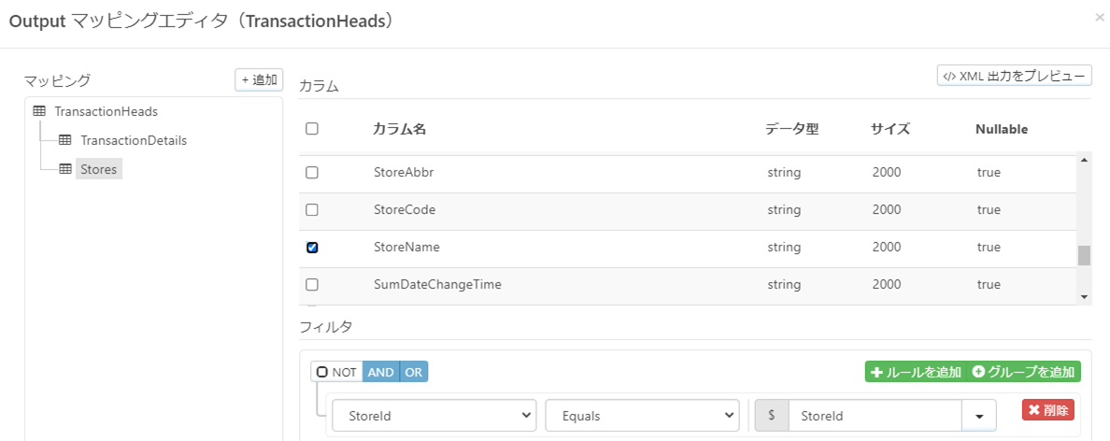
Task: Click the dollar sign parameter icon
Action: [x=772, y=416]
